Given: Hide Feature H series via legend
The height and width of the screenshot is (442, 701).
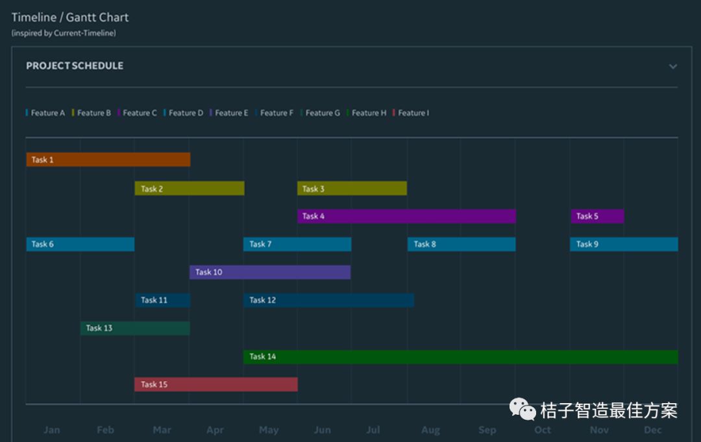Looking at the screenshot, I should click(368, 113).
